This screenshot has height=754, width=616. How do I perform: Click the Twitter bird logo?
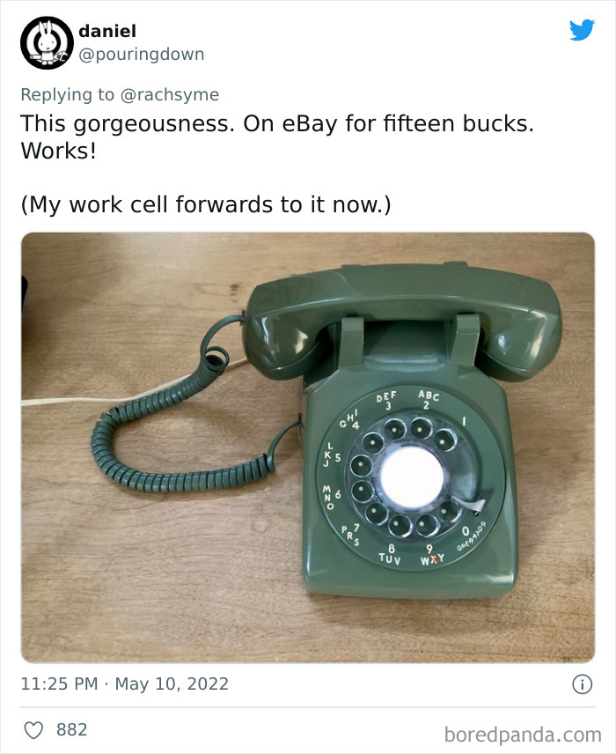[582, 31]
